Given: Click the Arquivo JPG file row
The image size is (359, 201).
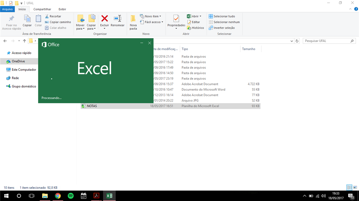Looking at the screenshot, I should pos(206,101).
